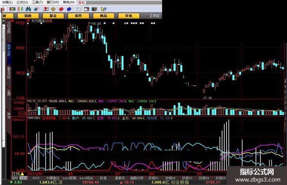Screen dimensions: 287x185
Task: Click the green-yellow flag toolbar icon
Action: click(12, 9)
